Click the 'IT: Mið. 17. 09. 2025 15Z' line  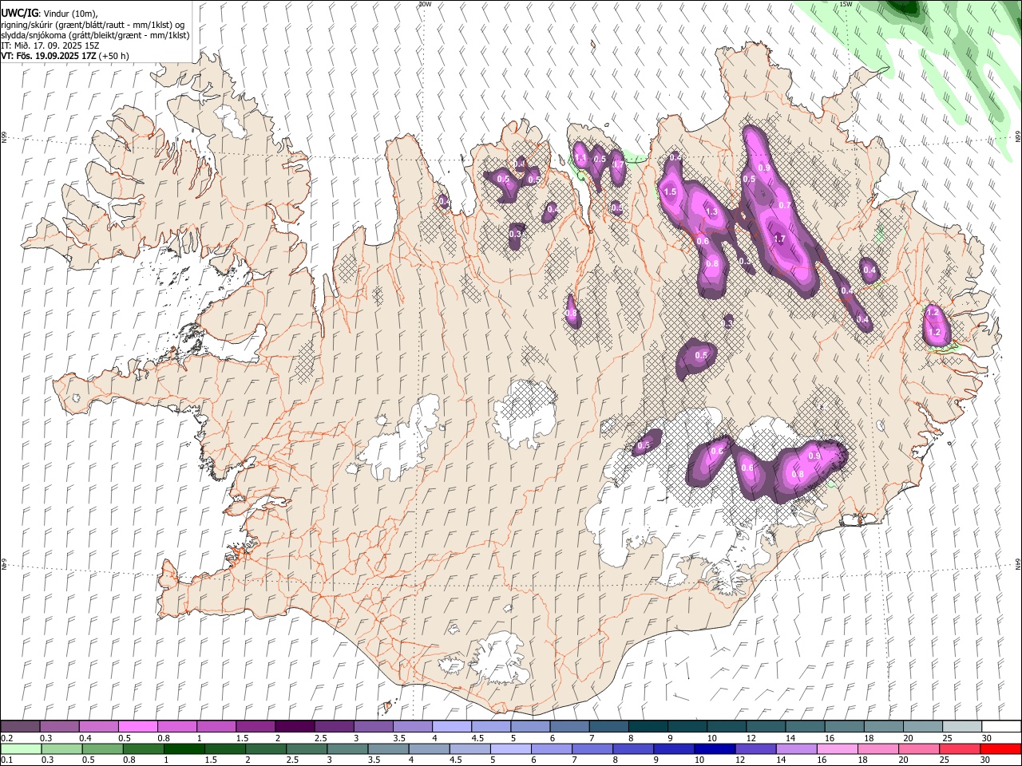tap(50, 45)
